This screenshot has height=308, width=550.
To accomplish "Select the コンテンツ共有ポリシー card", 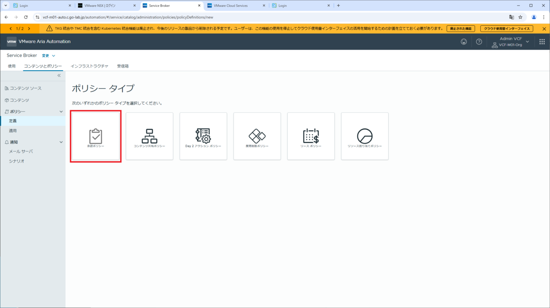I will point(149,136).
